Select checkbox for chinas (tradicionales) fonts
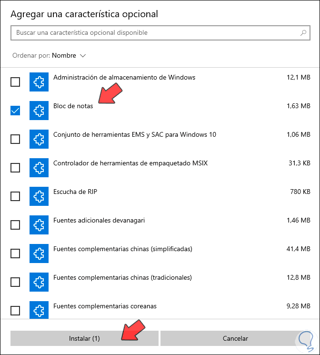The image size is (320, 355). click(15, 282)
